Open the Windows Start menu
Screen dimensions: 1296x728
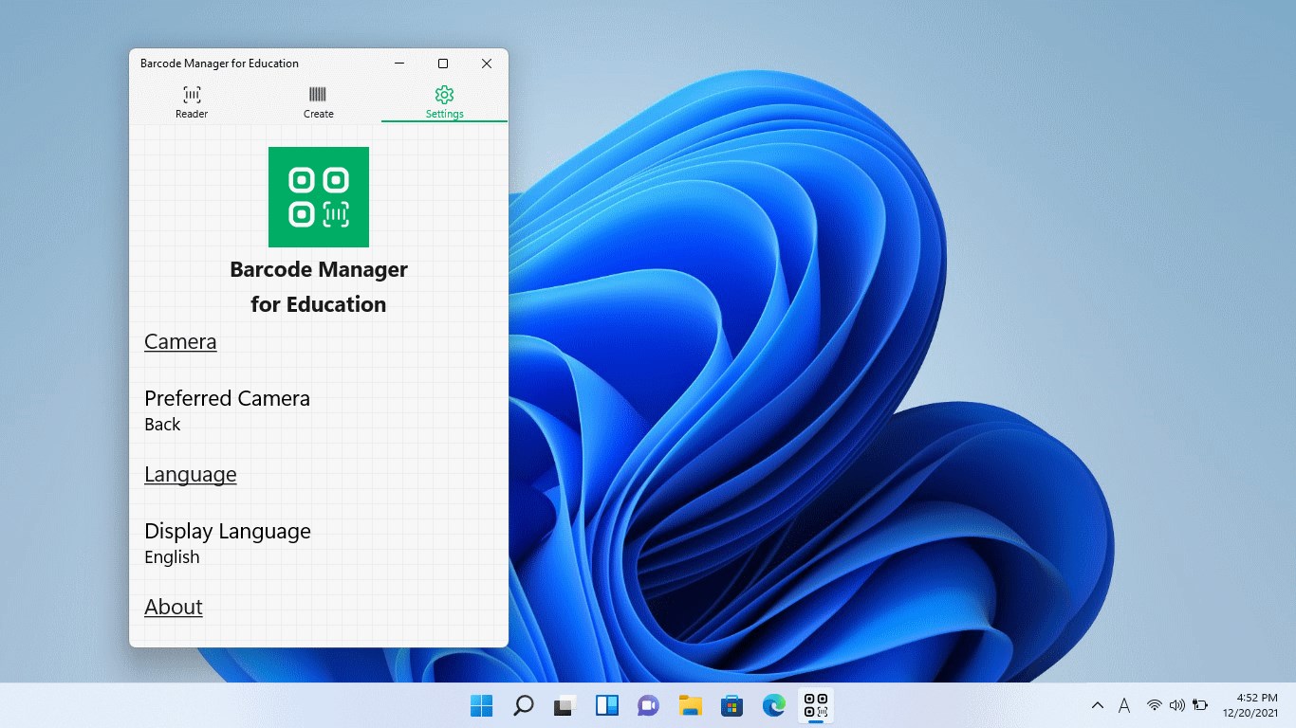tap(482, 705)
